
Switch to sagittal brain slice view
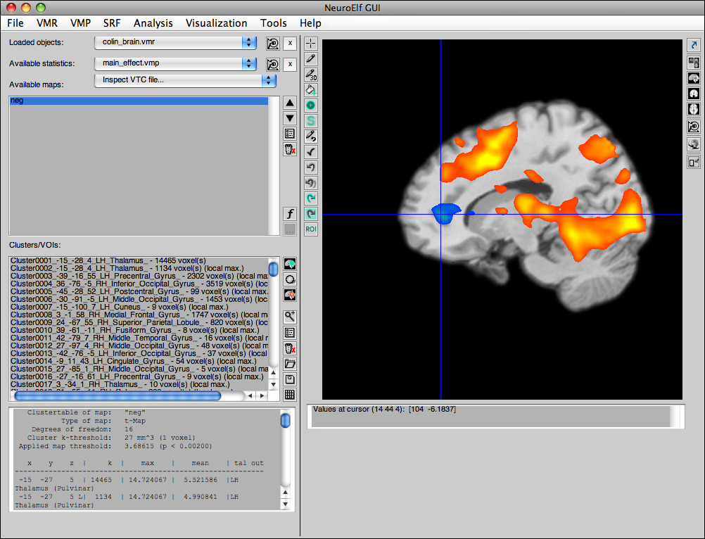[694, 78]
